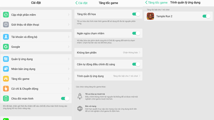Click the Tài khoản và đồng bộ icon

pyautogui.click(x=6, y=37)
